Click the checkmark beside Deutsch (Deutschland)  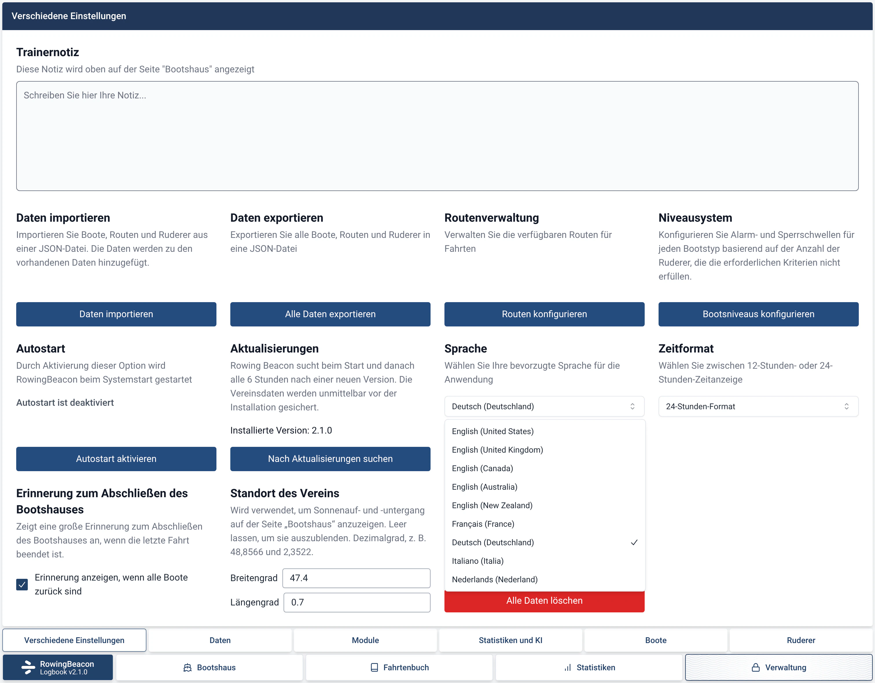(x=634, y=542)
